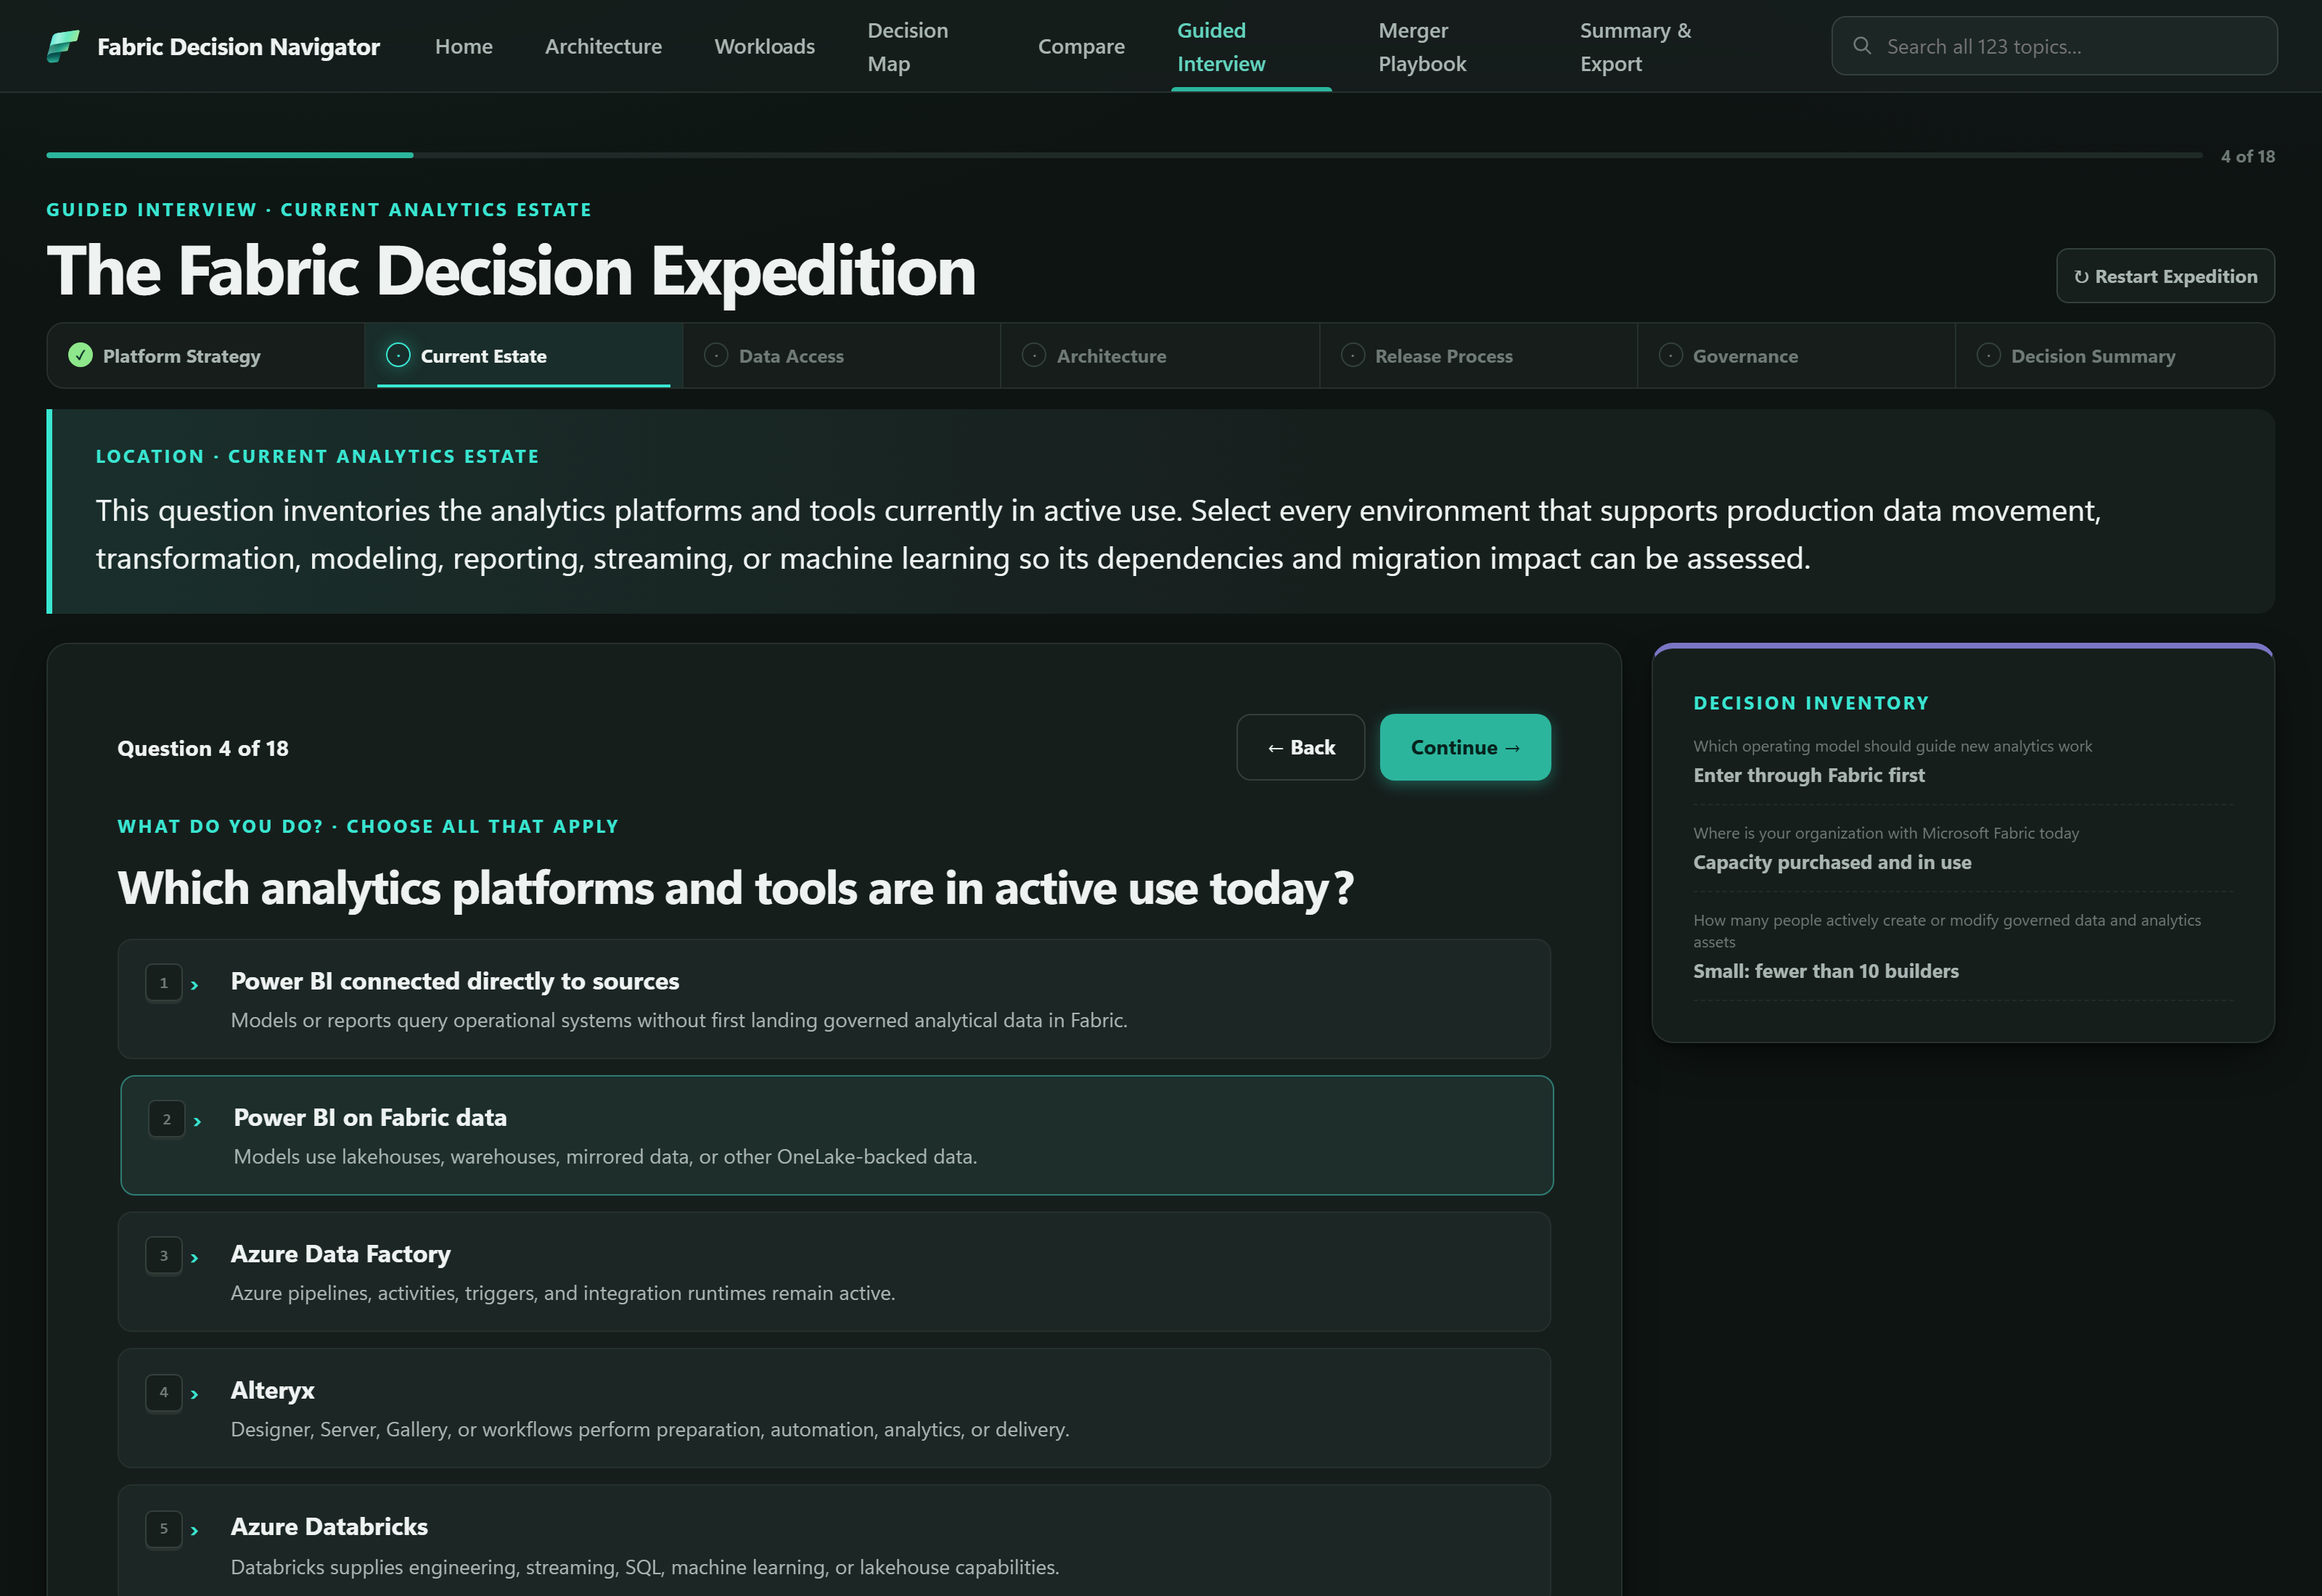Image resolution: width=2322 pixels, height=1596 pixels.
Task: Click 'Small: fewer than 10 builders' inventory answer
Action: pyautogui.click(x=1825, y=971)
